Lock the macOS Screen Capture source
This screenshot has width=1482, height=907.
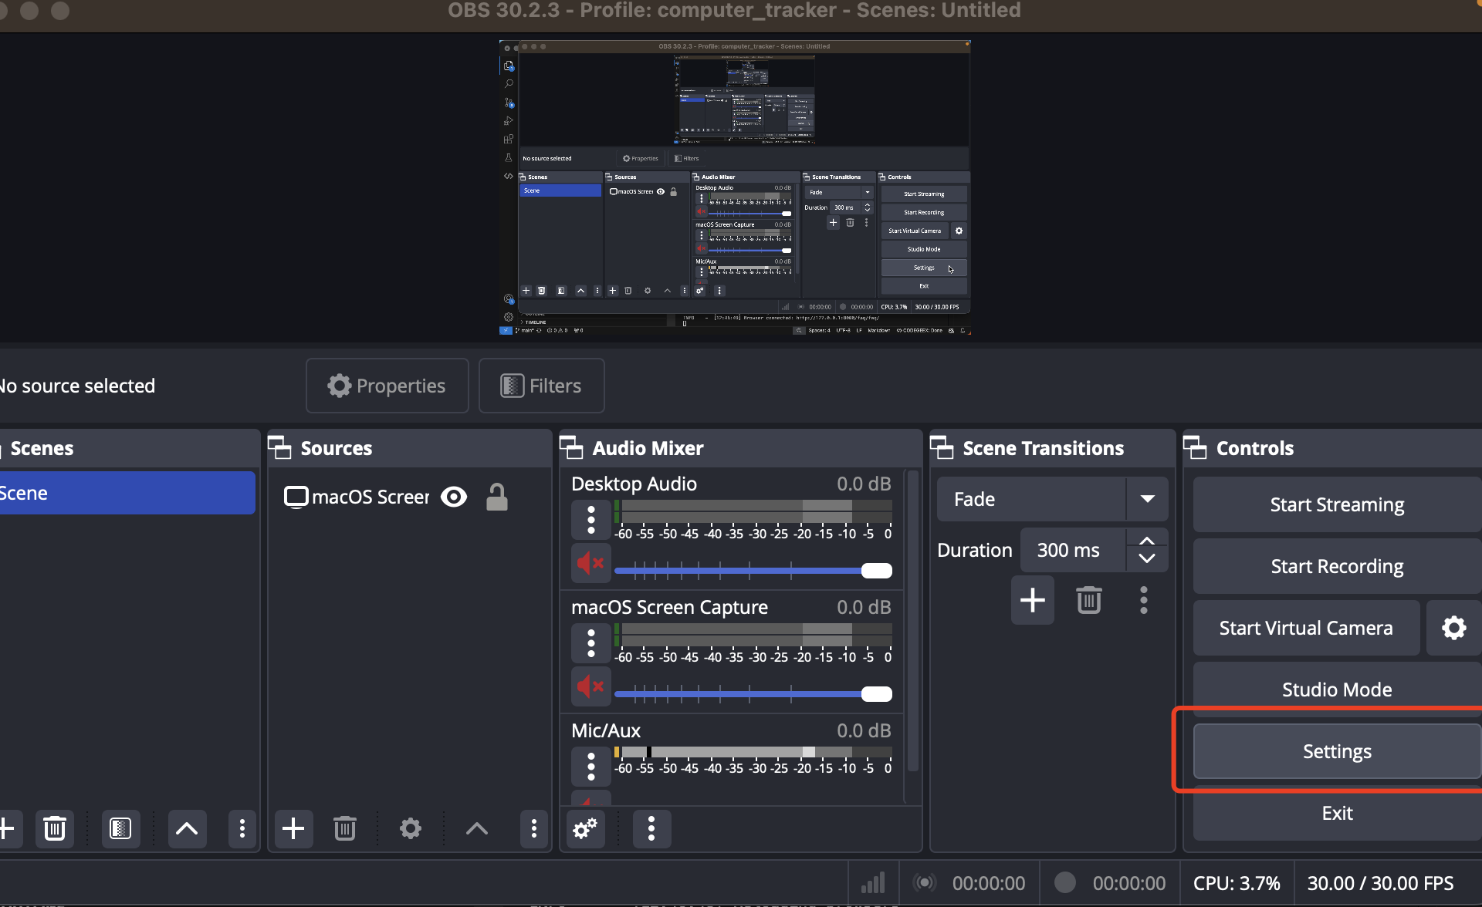tap(497, 497)
